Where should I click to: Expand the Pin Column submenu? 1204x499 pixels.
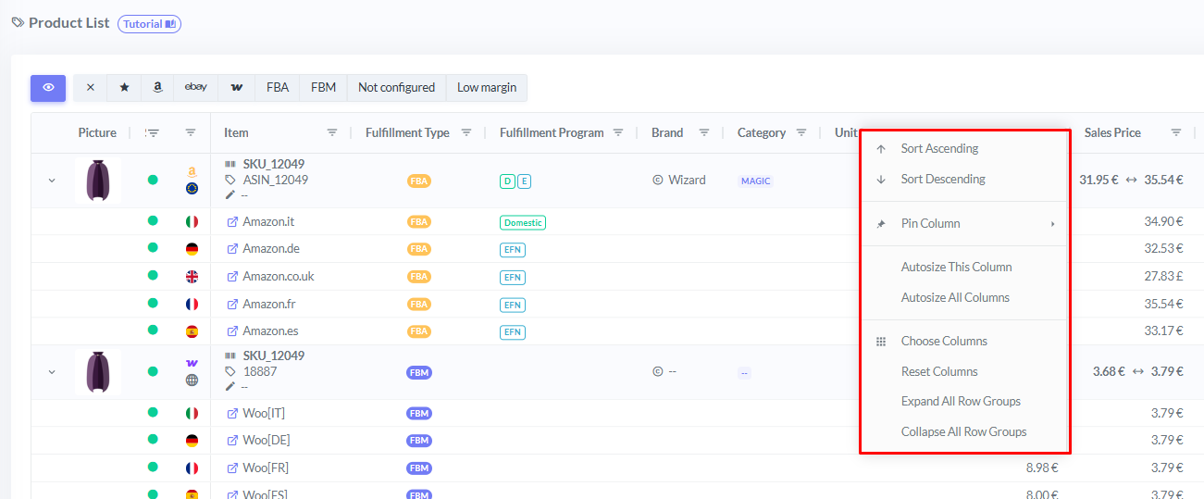965,224
